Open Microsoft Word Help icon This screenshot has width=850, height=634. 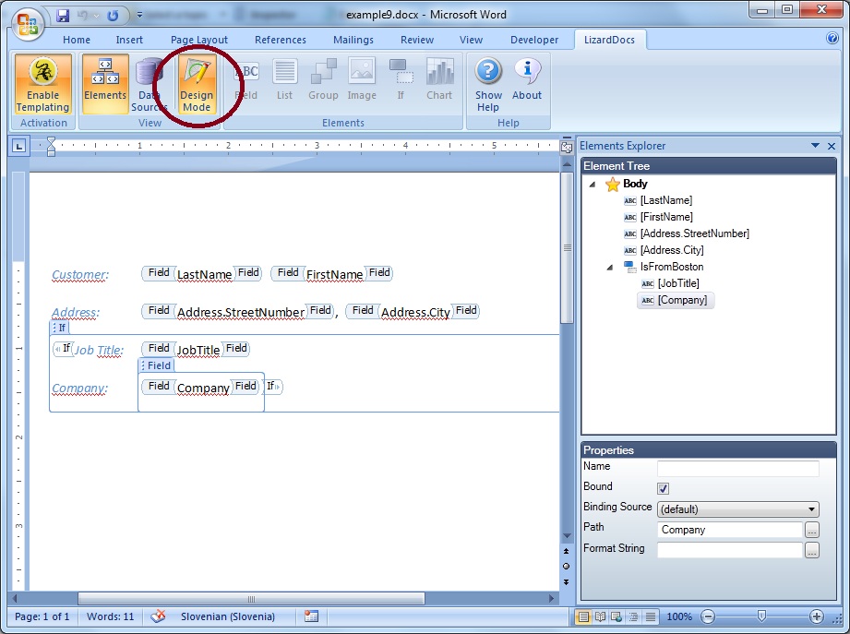[832, 39]
